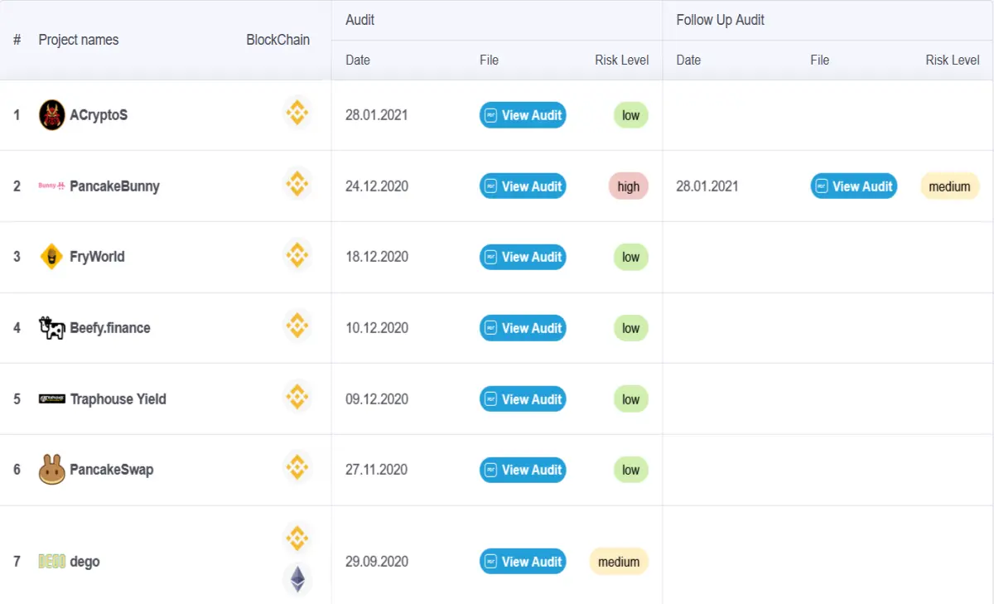Click Ethereum chain icon in dego row
The height and width of the screenshot is (604, 994).
[x=297, y=579]
